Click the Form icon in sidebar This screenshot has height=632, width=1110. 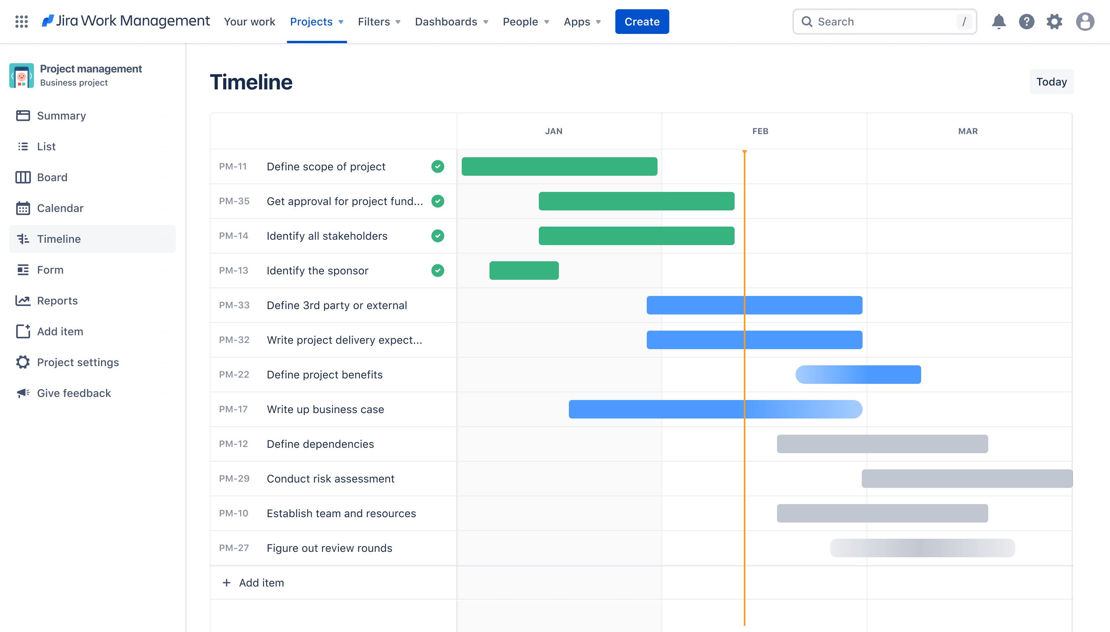coord(23,269)
